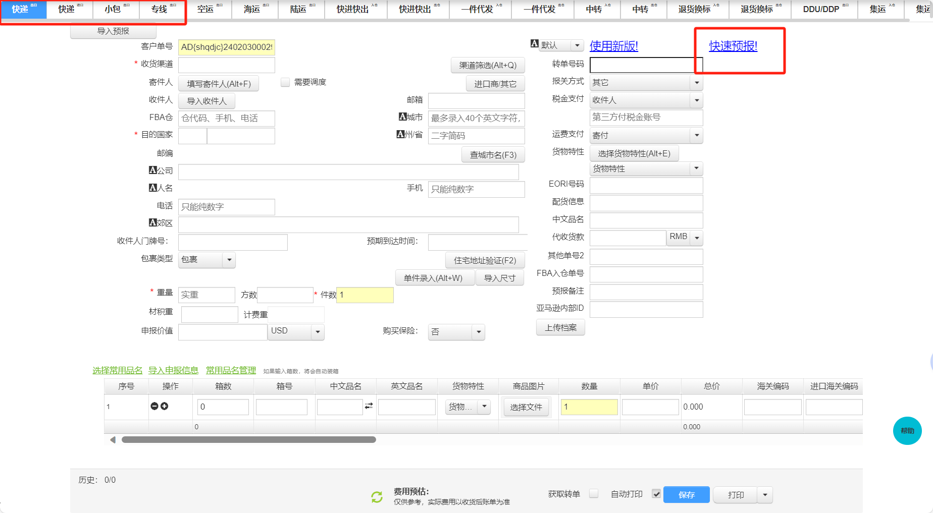The height and width of the screenshot is (513, 933).
Task: Click the left arrow of the table scrollbar
Action: (113, 440)
